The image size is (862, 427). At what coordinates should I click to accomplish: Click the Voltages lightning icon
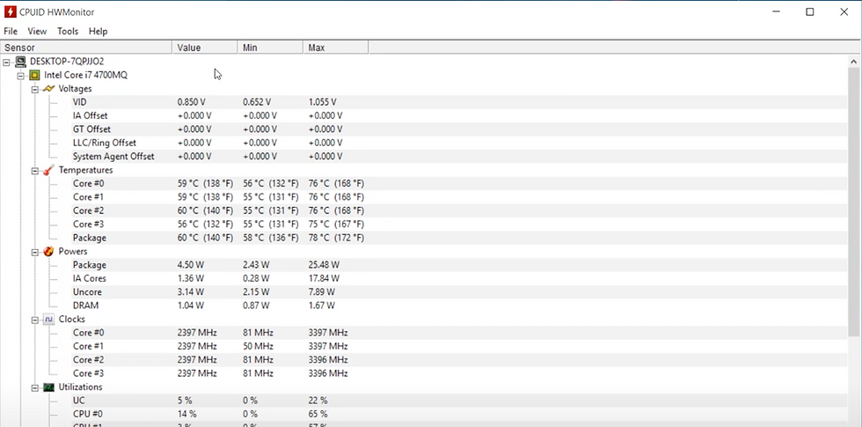coord(49,89)
